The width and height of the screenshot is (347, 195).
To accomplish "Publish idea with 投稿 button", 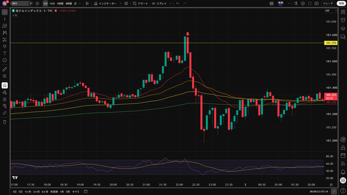I will tap(341, 3).
